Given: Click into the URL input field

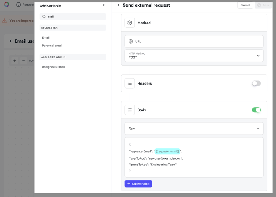Looking at the screenshot, I should coord(198,41).
